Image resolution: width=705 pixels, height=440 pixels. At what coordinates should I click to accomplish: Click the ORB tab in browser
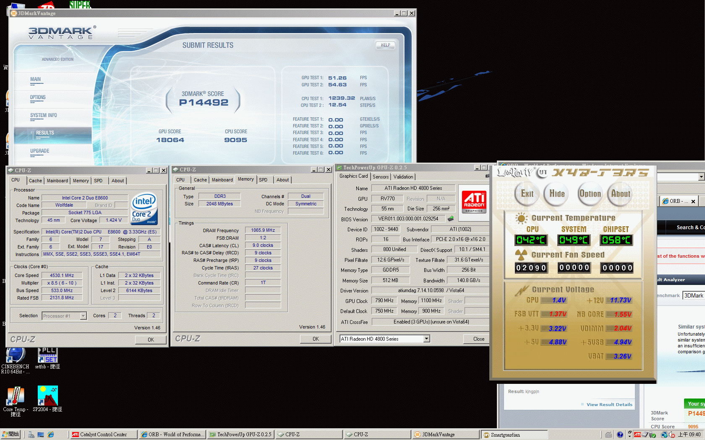tap(678, 201)
